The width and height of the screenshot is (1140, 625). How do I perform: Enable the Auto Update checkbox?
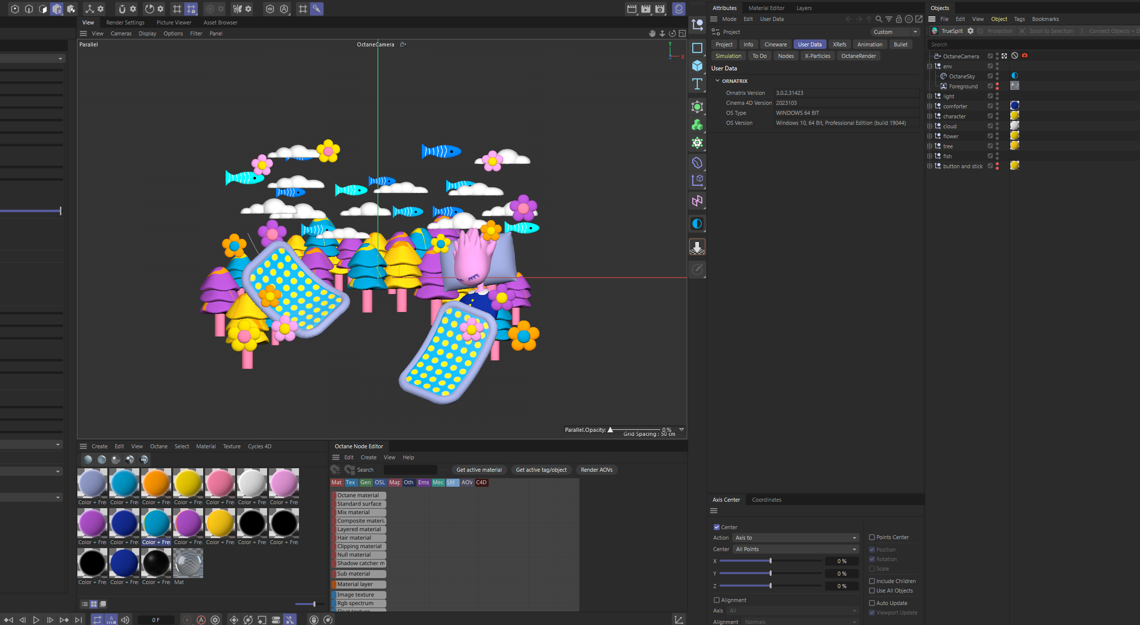pyautogui.click(x=872, y=603)
